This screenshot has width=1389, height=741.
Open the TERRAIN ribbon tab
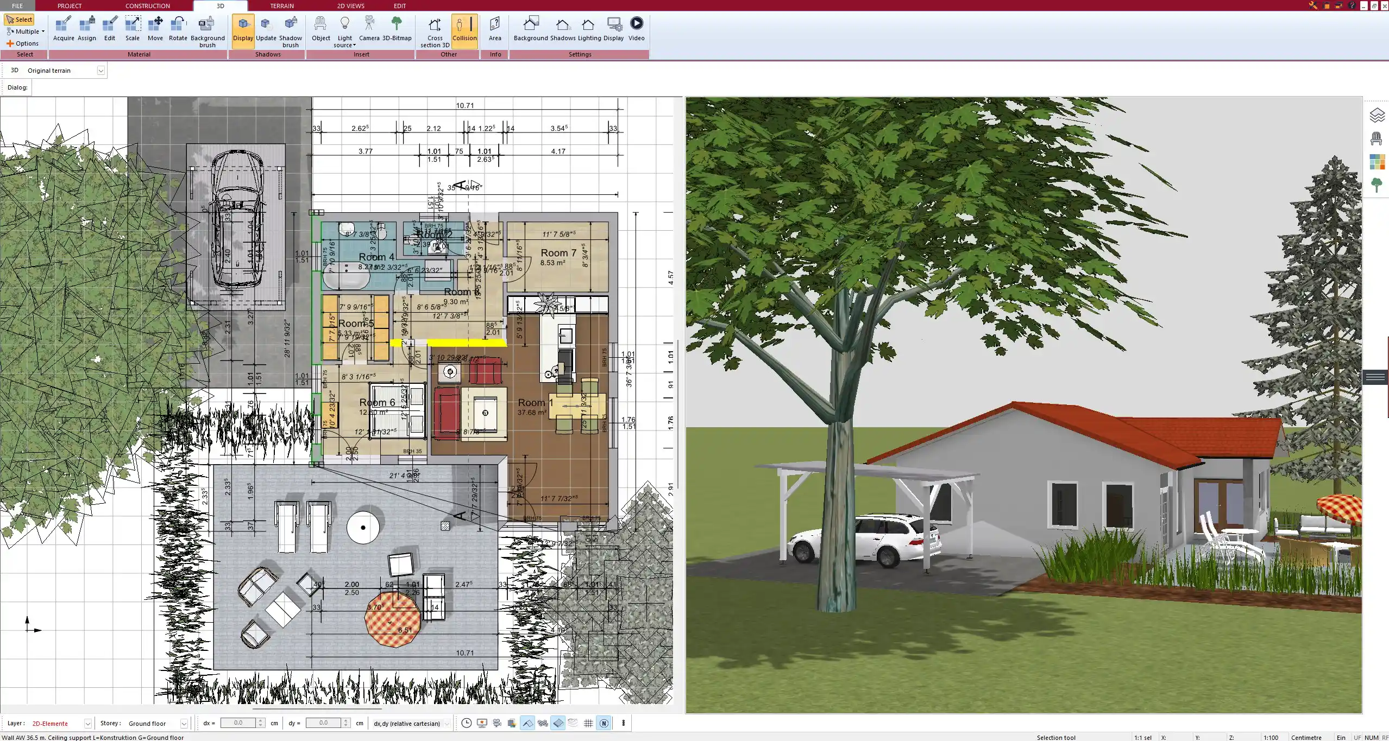pos(282,6)
